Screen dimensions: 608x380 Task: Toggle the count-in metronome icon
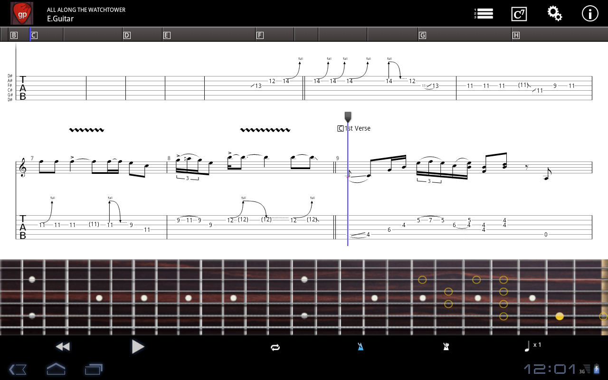tap(446, 347)
